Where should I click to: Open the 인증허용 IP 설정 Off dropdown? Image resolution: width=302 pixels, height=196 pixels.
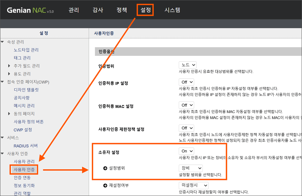(186, 82)
